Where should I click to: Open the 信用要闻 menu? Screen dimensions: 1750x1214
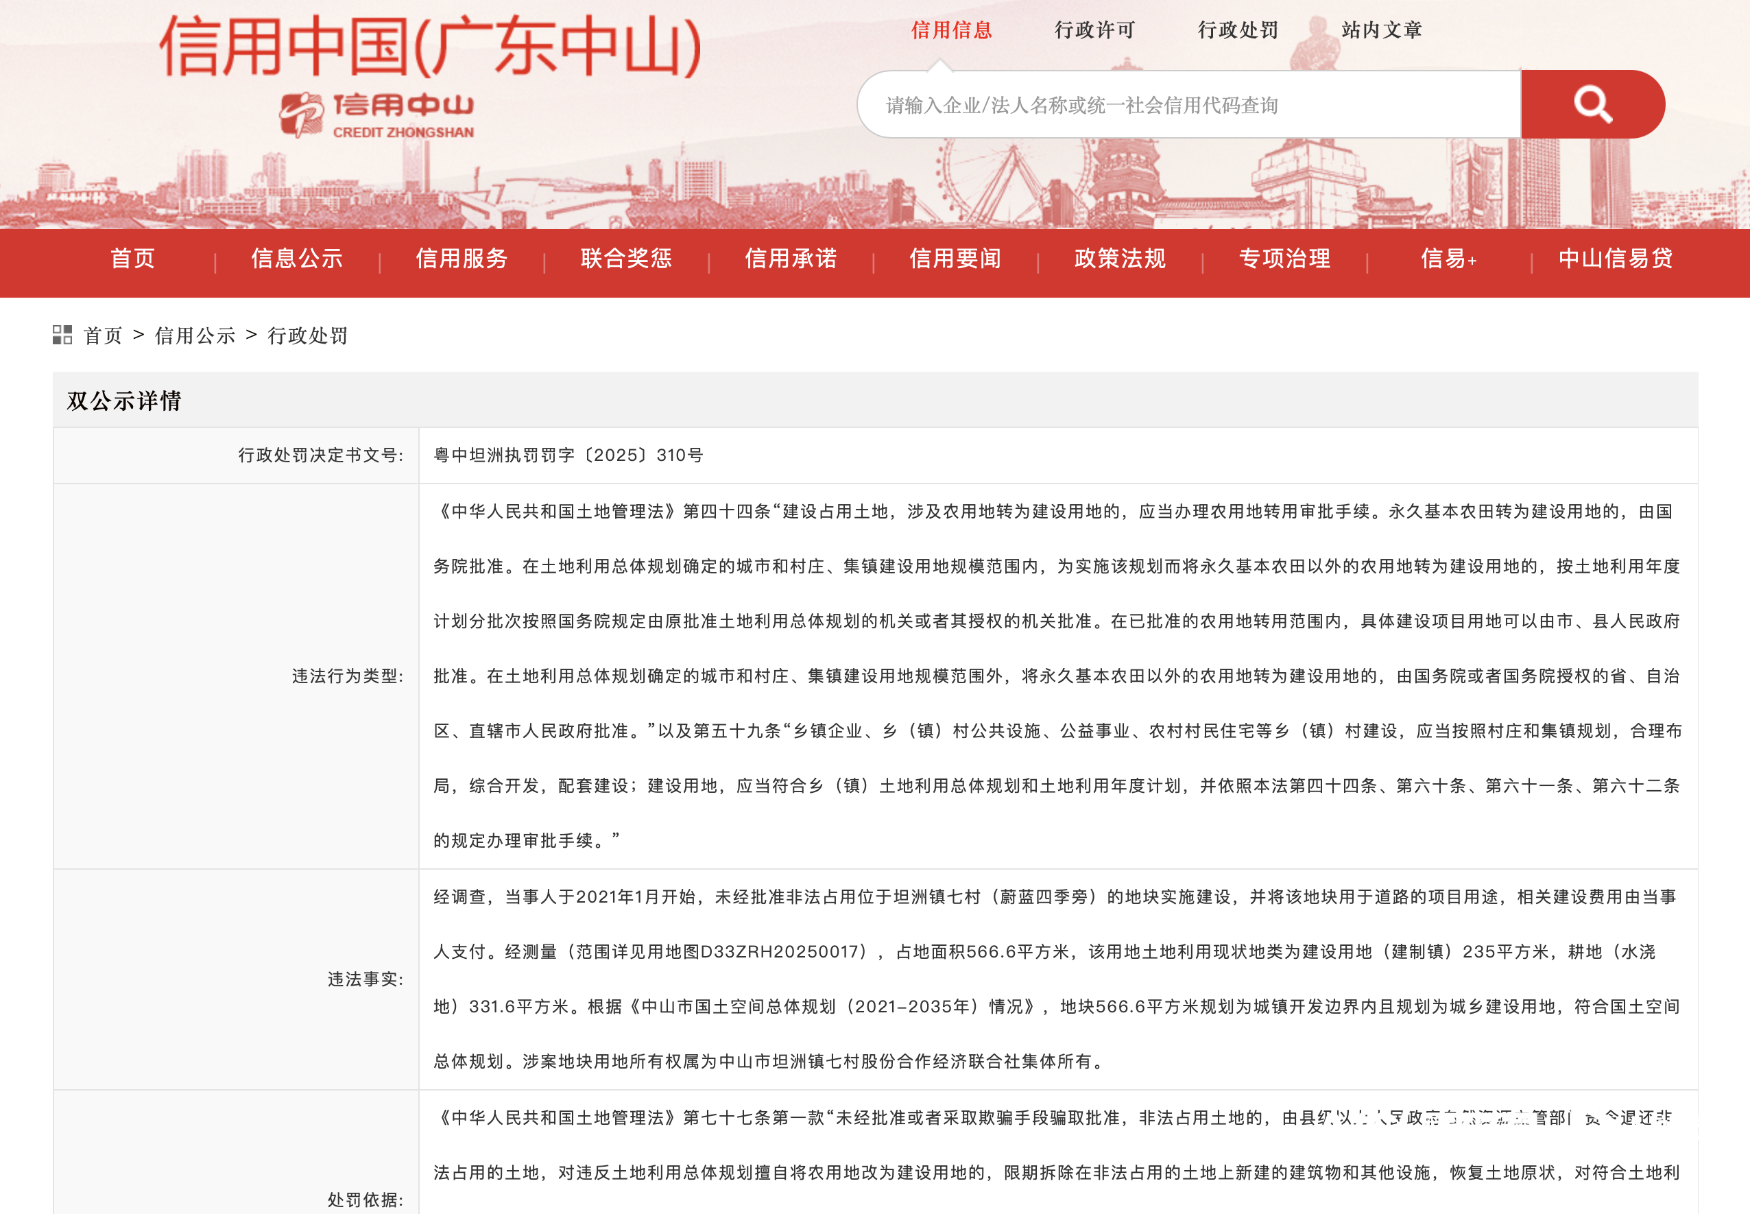(x=955, y=259)
